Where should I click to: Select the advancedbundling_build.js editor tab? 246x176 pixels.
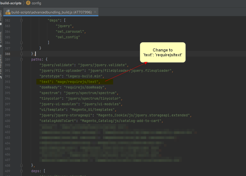pos(51,12)
